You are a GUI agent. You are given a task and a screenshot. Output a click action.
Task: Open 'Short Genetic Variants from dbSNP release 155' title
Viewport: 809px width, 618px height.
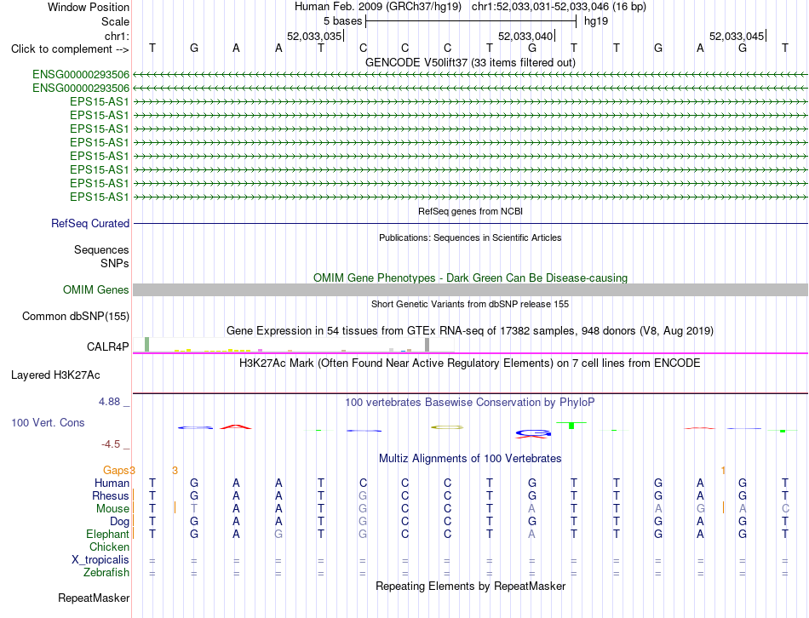(470, 305)
